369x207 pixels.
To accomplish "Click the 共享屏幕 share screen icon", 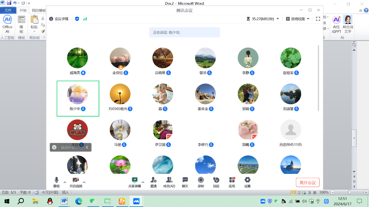I will tap(135, 180).
